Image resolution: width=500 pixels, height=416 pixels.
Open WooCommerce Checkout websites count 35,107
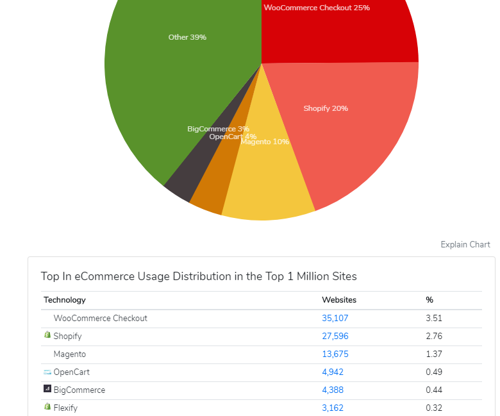tap(335, 318)
